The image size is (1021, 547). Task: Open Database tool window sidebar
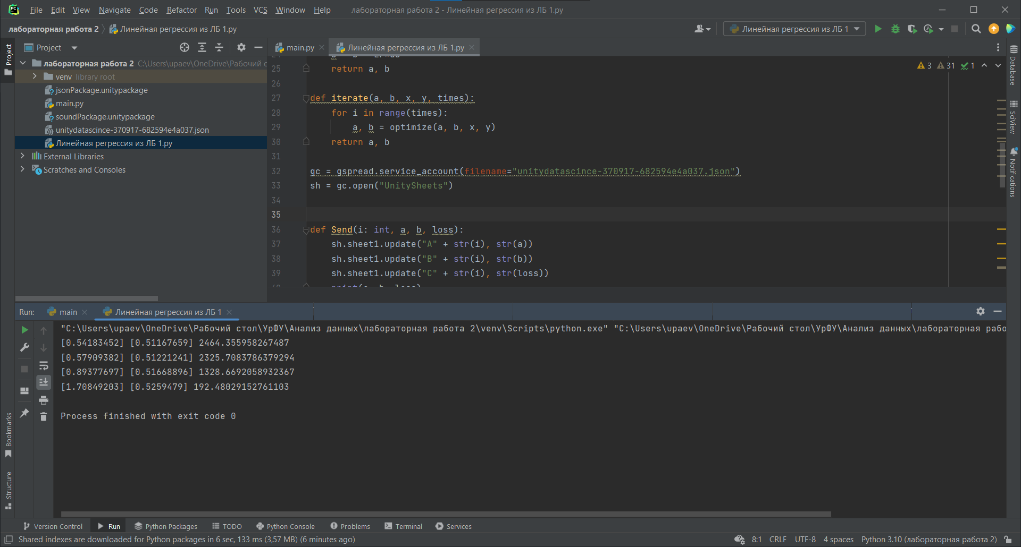point(1014,65)
